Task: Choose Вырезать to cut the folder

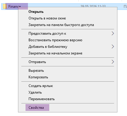Action: pos(36,71)
